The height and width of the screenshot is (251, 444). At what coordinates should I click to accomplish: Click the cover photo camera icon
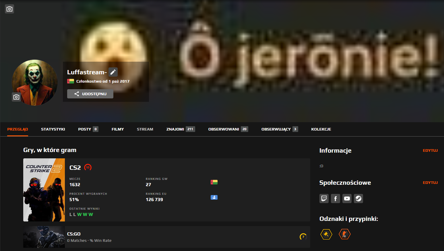(9, 9)
